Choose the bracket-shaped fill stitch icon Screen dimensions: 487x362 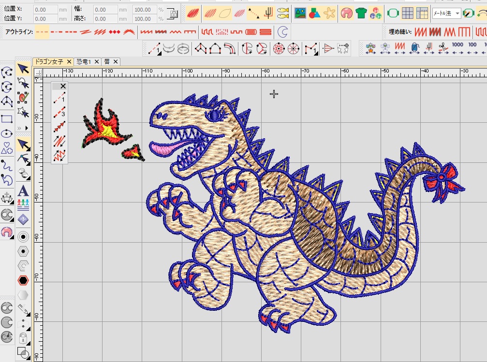464,32
